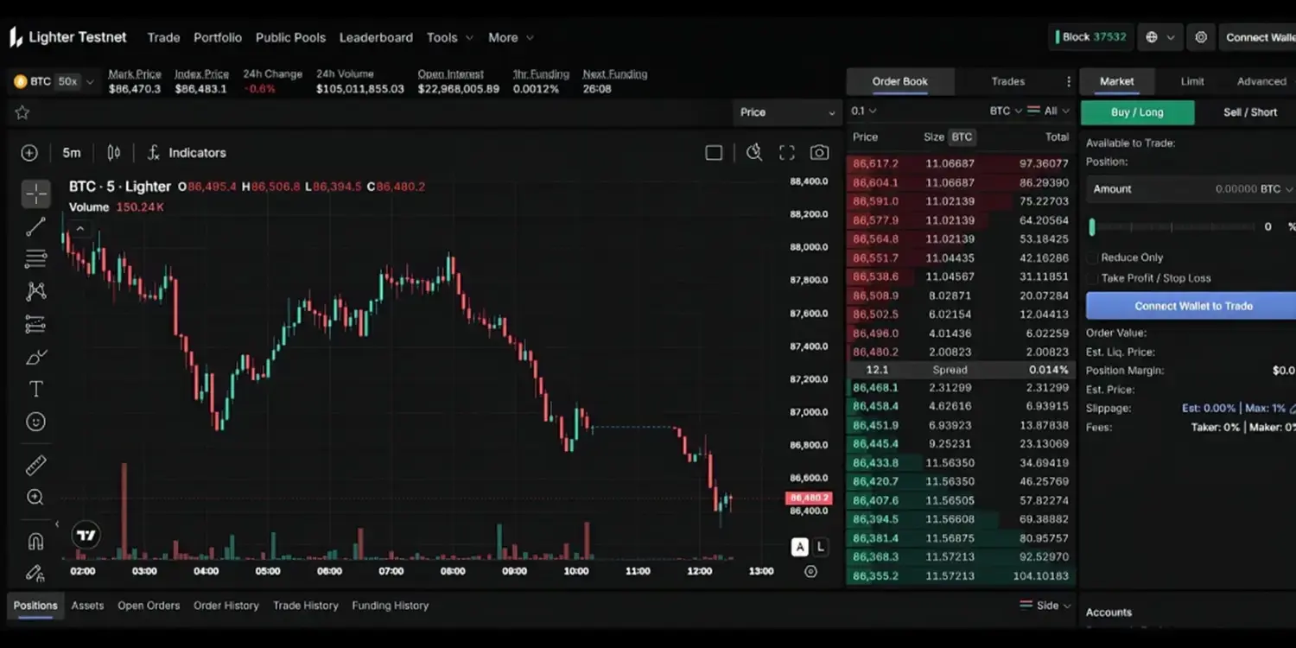Enter fullscreen chart mode icon
Screen dimensions: 1296x648
[786, 153]
